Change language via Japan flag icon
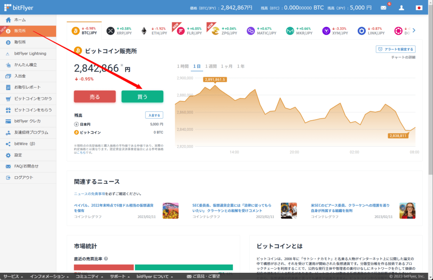433x280 pixels. coord(419,8)
